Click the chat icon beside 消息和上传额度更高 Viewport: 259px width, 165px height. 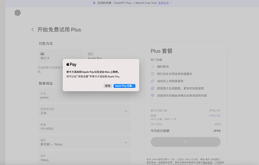tap(152, 81)
